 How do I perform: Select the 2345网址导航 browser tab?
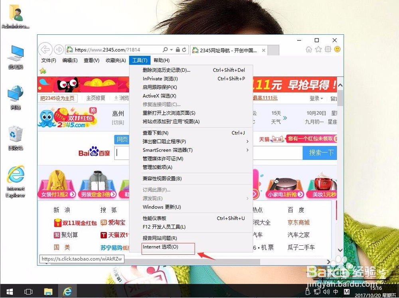pyautogui.click(x=228, y=50)
